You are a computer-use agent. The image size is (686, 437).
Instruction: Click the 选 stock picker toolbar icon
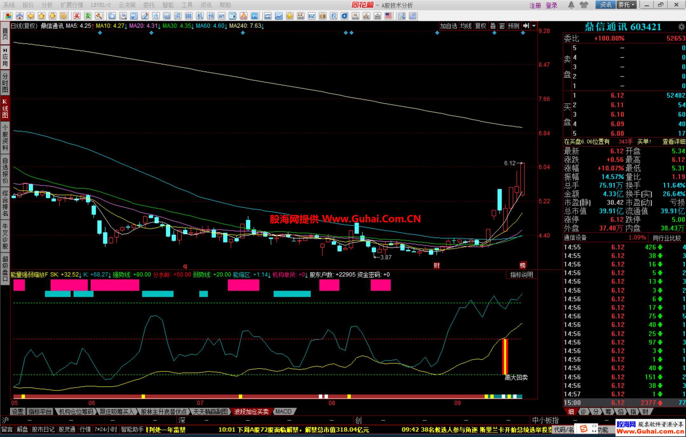pos(156,16)
